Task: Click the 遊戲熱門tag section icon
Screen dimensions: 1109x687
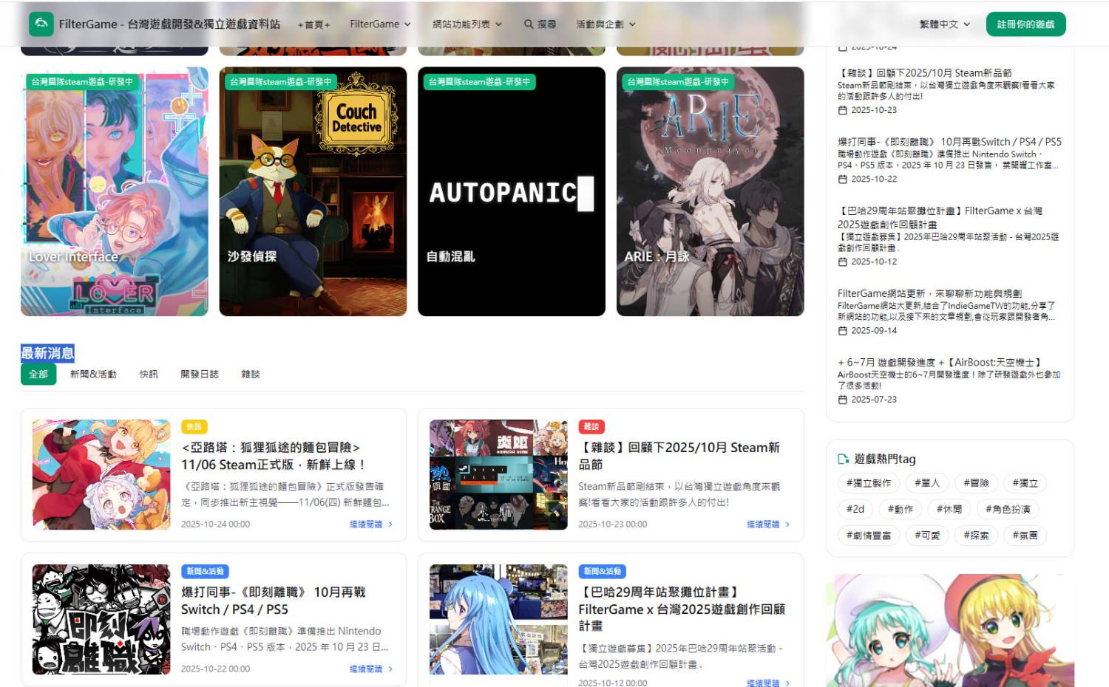Action: coord(843,459)
